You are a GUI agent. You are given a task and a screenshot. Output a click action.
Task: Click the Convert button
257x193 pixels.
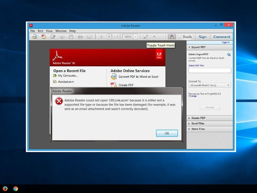210,107
